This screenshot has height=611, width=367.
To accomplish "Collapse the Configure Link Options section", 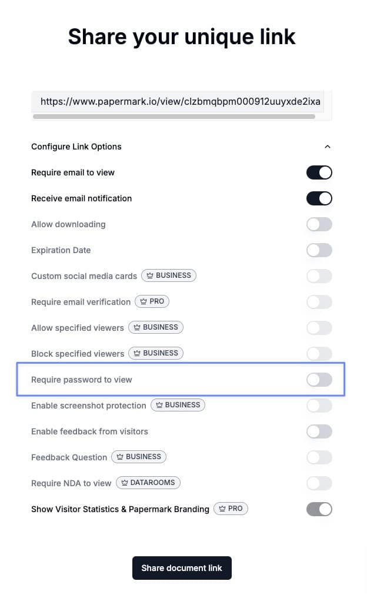I will 328,146.
